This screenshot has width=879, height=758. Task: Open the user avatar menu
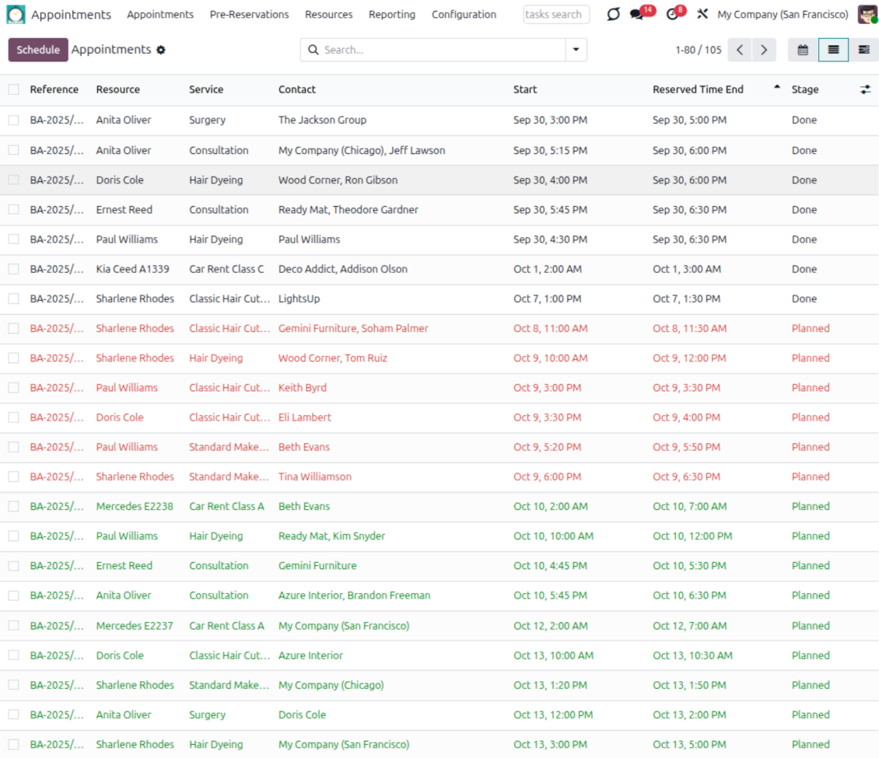click(867, 15)
